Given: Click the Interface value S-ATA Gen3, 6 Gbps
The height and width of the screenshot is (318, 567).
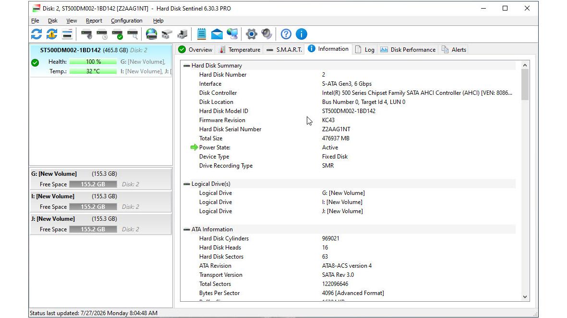Looking at the screenshot, I should pos(347,84).
